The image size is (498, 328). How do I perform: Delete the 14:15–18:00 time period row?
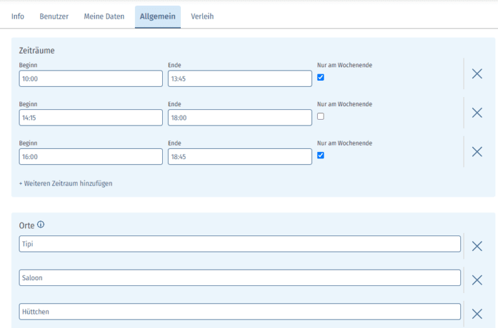477,113
